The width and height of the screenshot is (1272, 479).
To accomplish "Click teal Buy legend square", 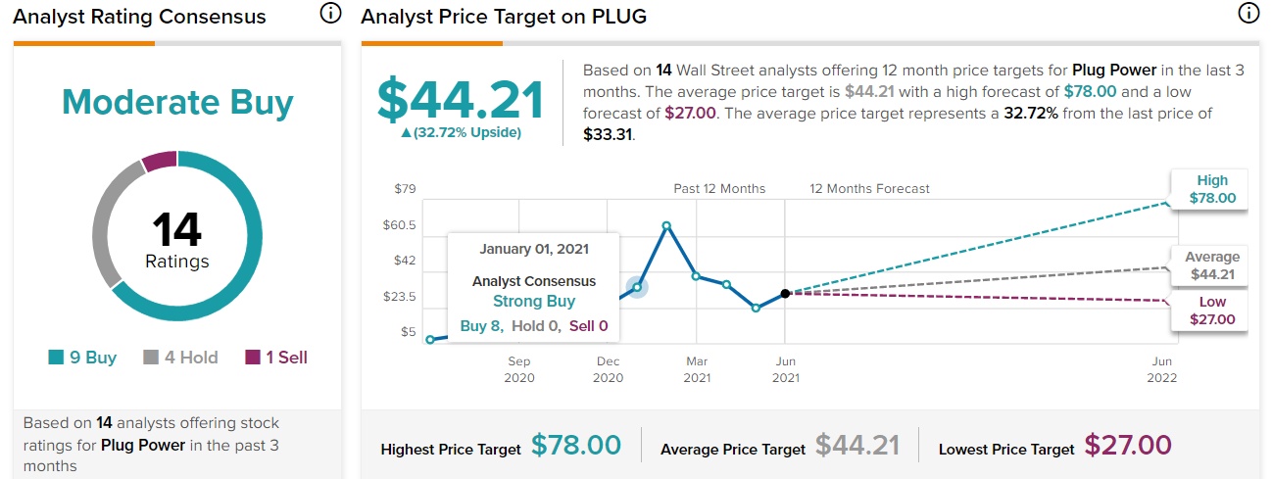I will 57,359.
